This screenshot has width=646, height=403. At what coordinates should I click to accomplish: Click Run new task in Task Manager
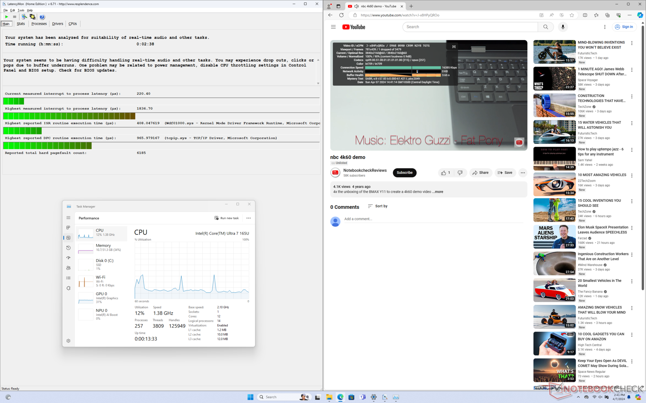(x=226, y=218)
